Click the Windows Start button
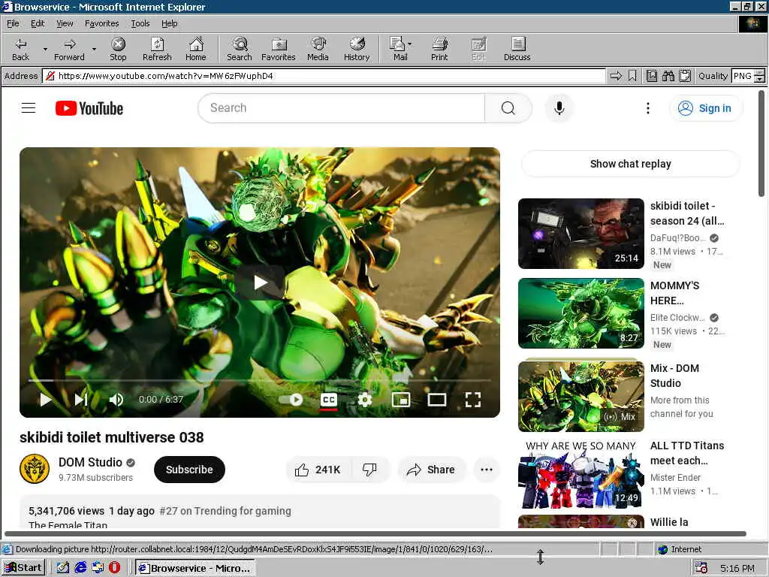769x577 pixels. point(23,568)
